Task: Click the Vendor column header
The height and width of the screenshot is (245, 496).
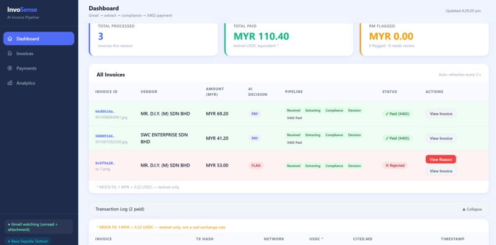Action: pyautogui.click(x=149, y=92)
